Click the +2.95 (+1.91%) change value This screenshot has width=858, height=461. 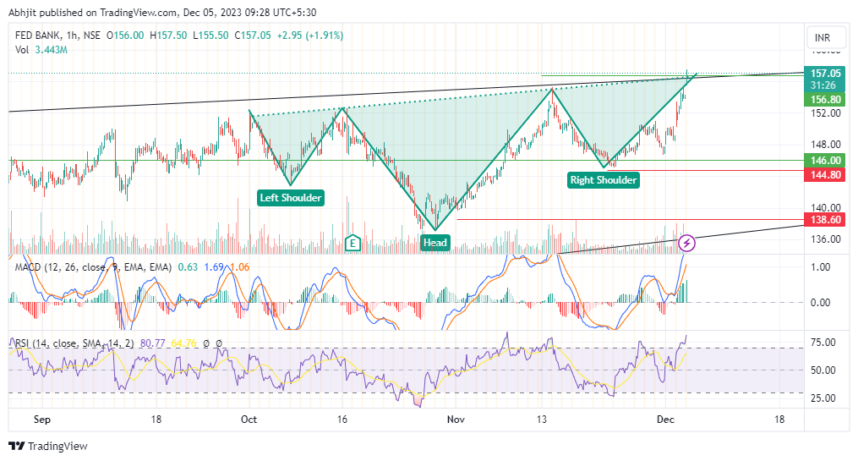(x=309, y=36)
